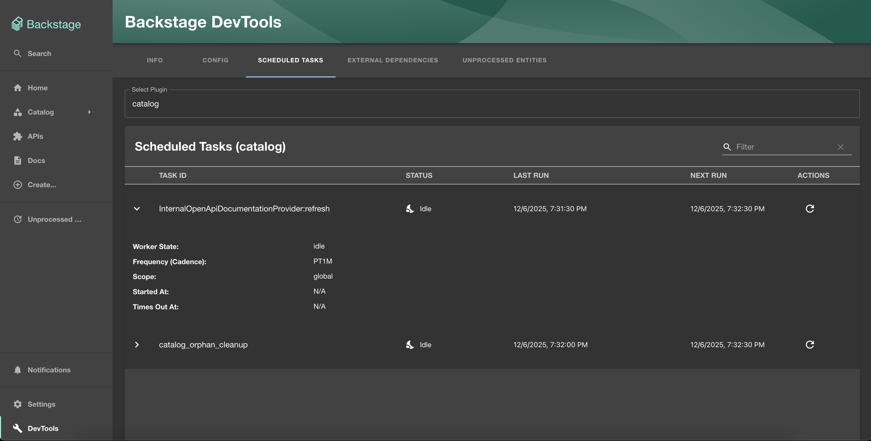The height and width of the screenshot is (441, 871).
Task: Switch to the Config tab
Action: (215, 60)
